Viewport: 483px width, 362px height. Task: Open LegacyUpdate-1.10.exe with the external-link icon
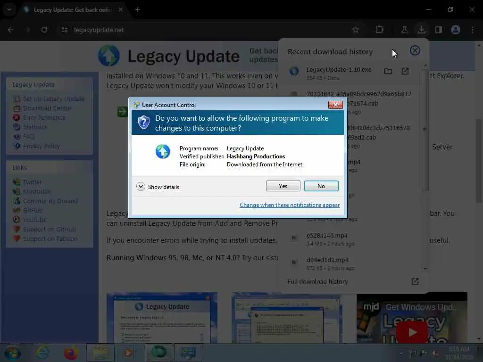(x=405, y=71)
